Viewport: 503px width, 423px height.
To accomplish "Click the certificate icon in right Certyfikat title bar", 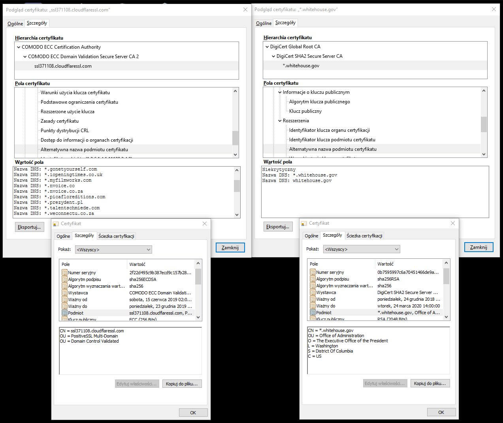I will (304, 223).
